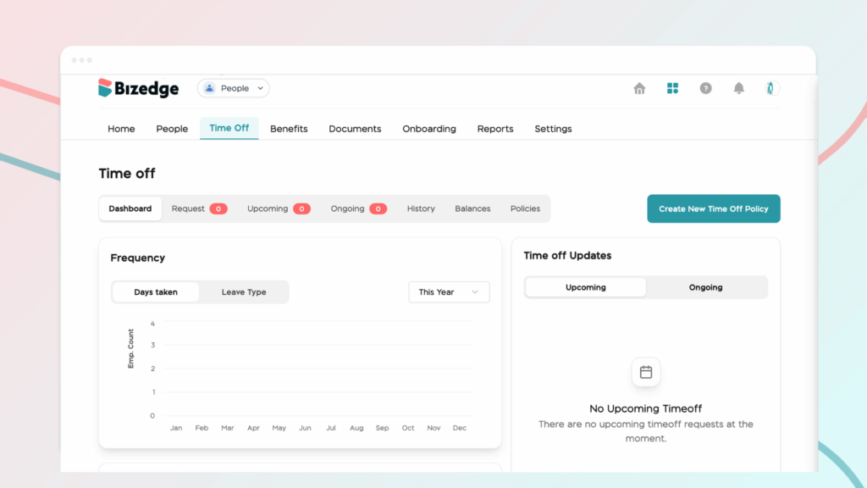Go to the Onboarding tab
The image size is (867, 488).
coord(429,129)
